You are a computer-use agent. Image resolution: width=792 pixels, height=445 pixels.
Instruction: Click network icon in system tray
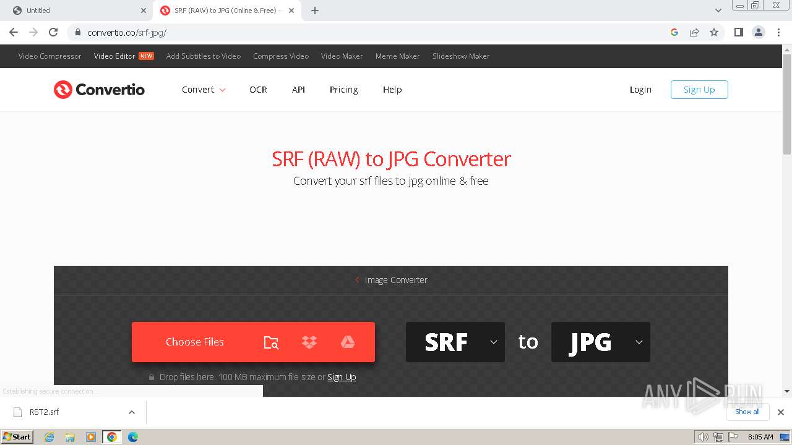point(718,437)
